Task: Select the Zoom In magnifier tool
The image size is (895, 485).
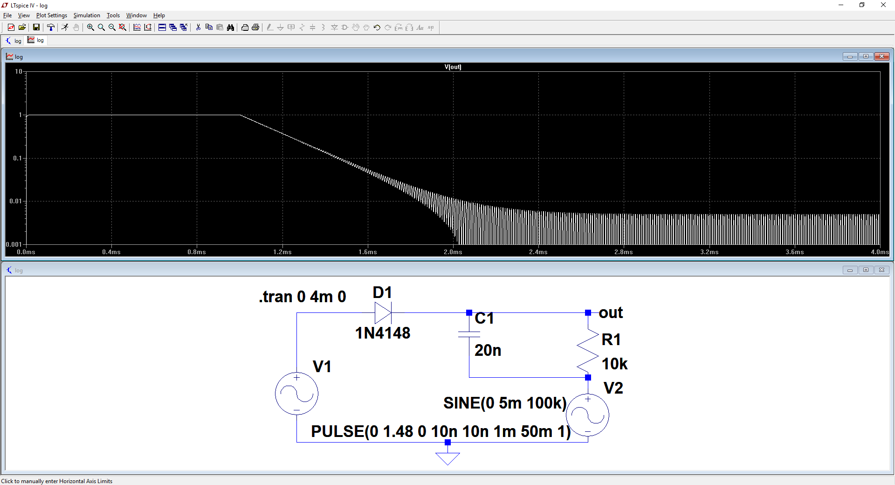Action: coord(90,28)
